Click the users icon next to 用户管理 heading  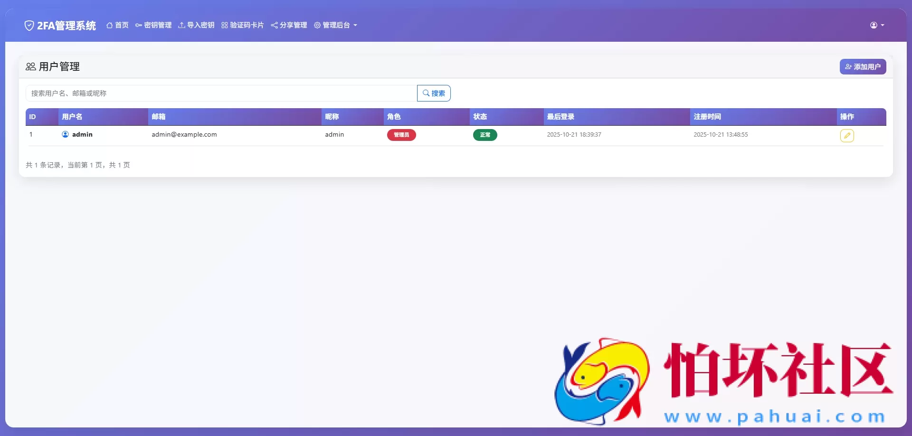point(30,66)
